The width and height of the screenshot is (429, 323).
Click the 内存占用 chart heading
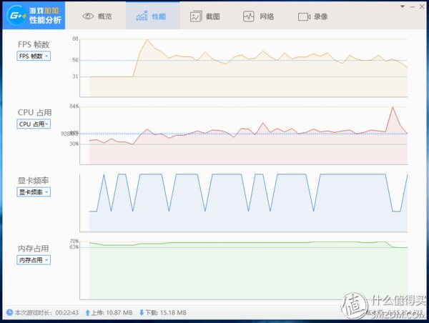[33, 249]
